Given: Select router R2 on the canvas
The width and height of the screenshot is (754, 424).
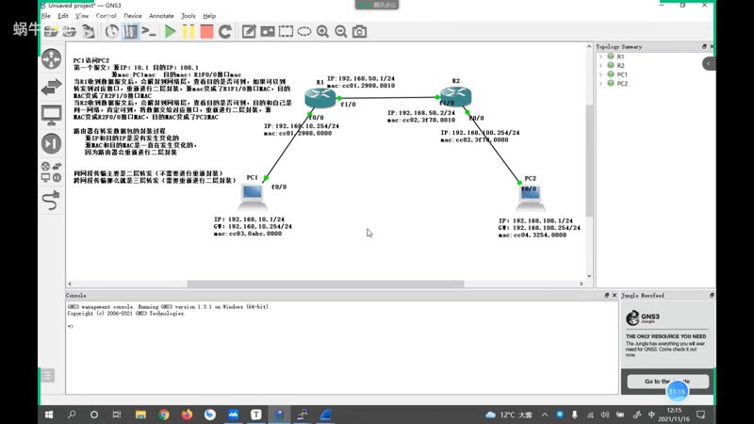Looking at the screenshot, I should coord(456,97).
